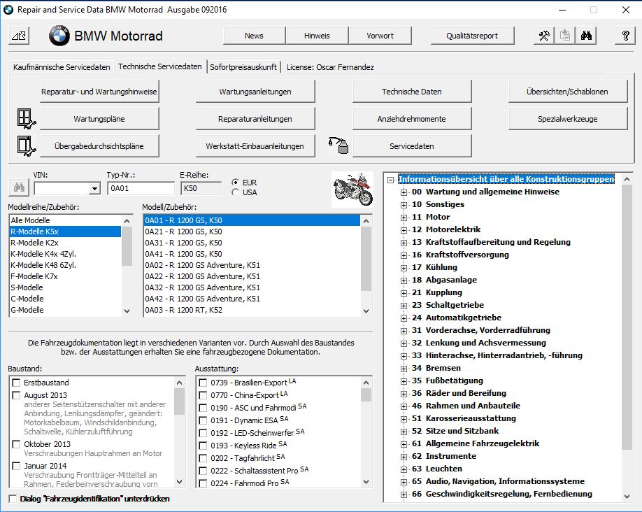Viewport: 642px width, 512px height.
Task: Click the Übergabedurchsichtspläne checklist icon
Action: [25, 146]
